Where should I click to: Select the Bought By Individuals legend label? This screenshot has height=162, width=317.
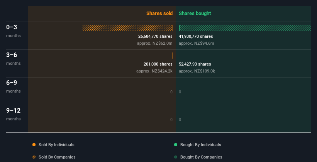tap(200, 145)
